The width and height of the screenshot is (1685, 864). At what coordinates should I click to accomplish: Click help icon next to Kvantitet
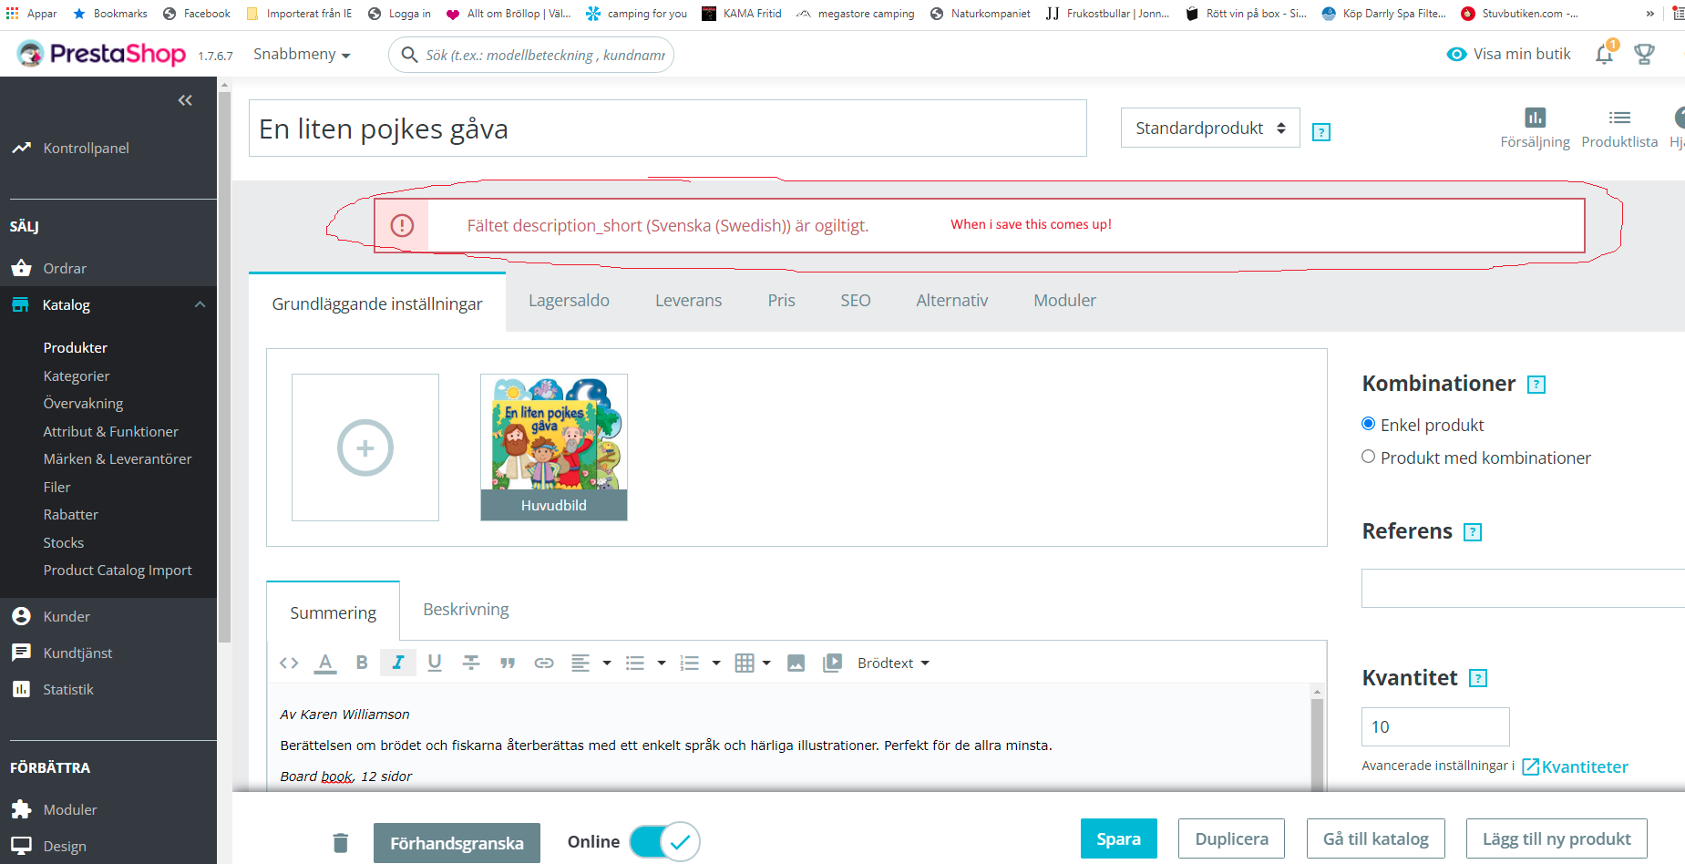1478,678
